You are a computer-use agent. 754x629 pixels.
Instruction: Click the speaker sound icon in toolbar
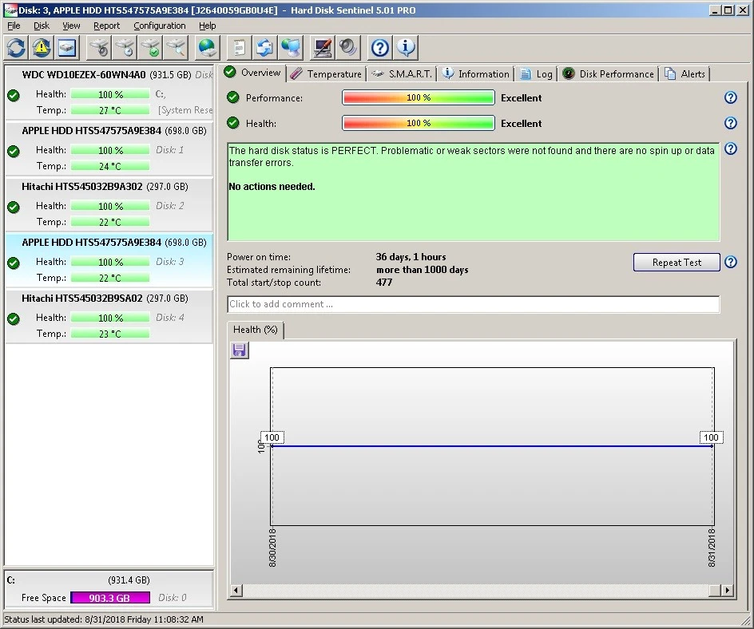(x=348, y=48)
